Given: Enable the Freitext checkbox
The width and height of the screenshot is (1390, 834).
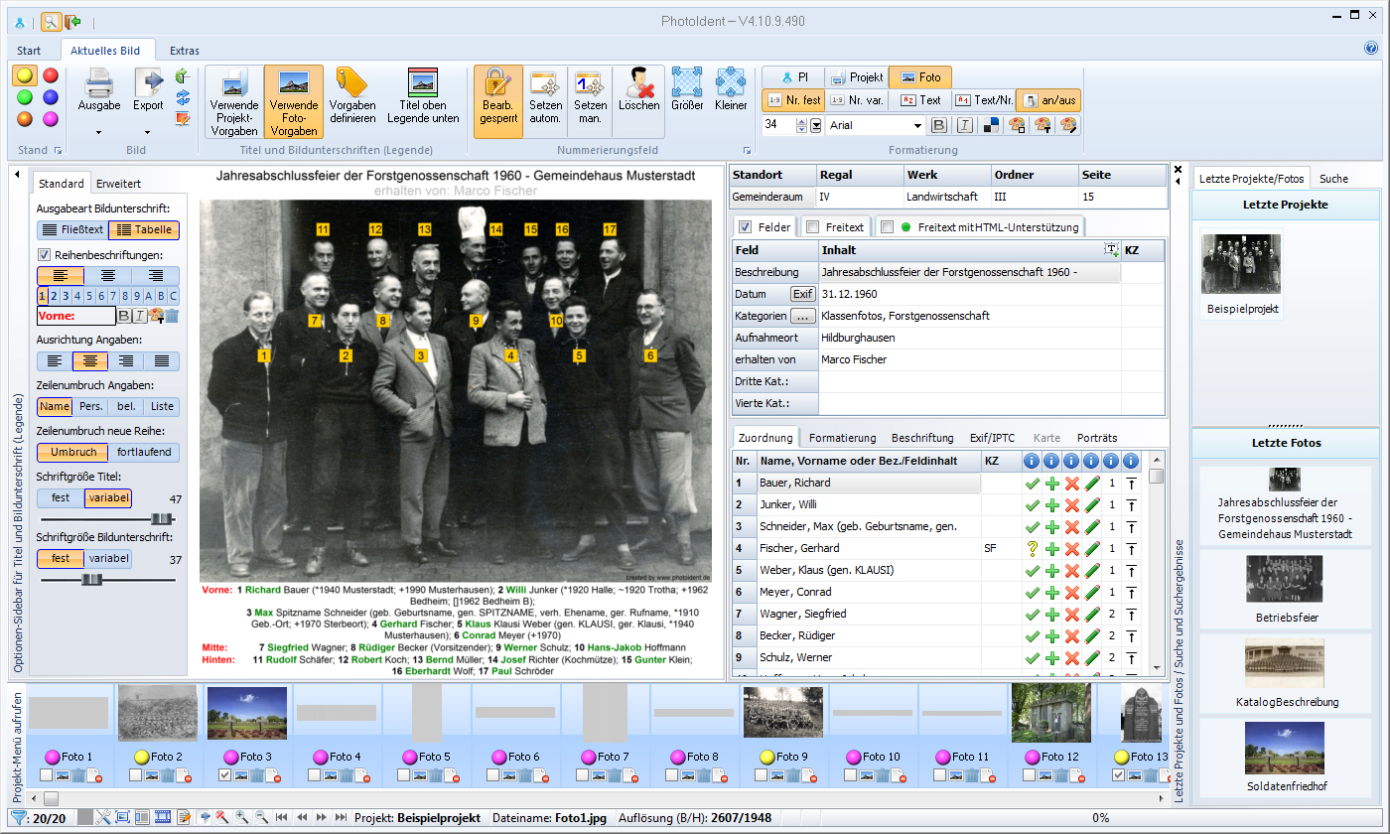Looking at the screenshot, I should click(812, 227).
